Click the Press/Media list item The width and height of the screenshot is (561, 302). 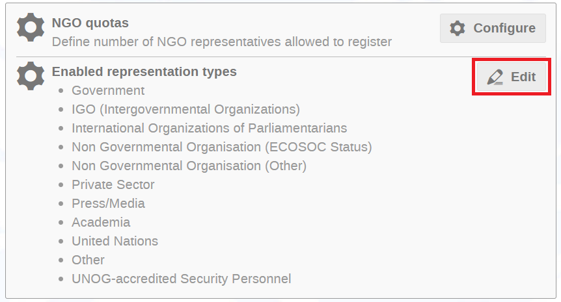108,203
